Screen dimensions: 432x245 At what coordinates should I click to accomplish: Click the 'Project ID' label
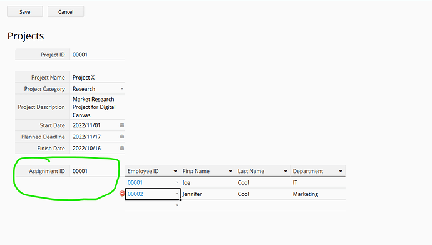click(53, 55)
